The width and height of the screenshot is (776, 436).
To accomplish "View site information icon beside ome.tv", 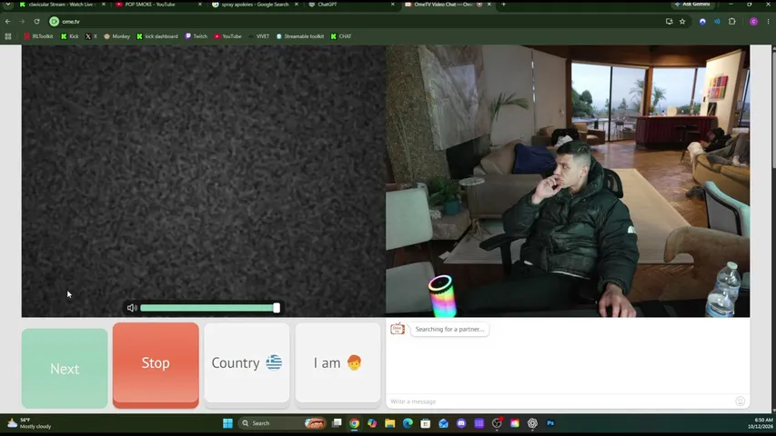I will click(x=54, y=21).
